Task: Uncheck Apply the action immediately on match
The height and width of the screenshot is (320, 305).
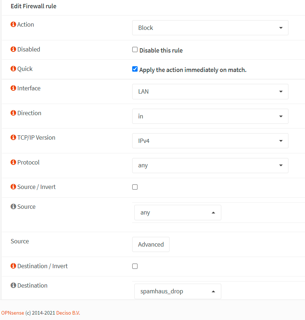Action: (135, 69)
